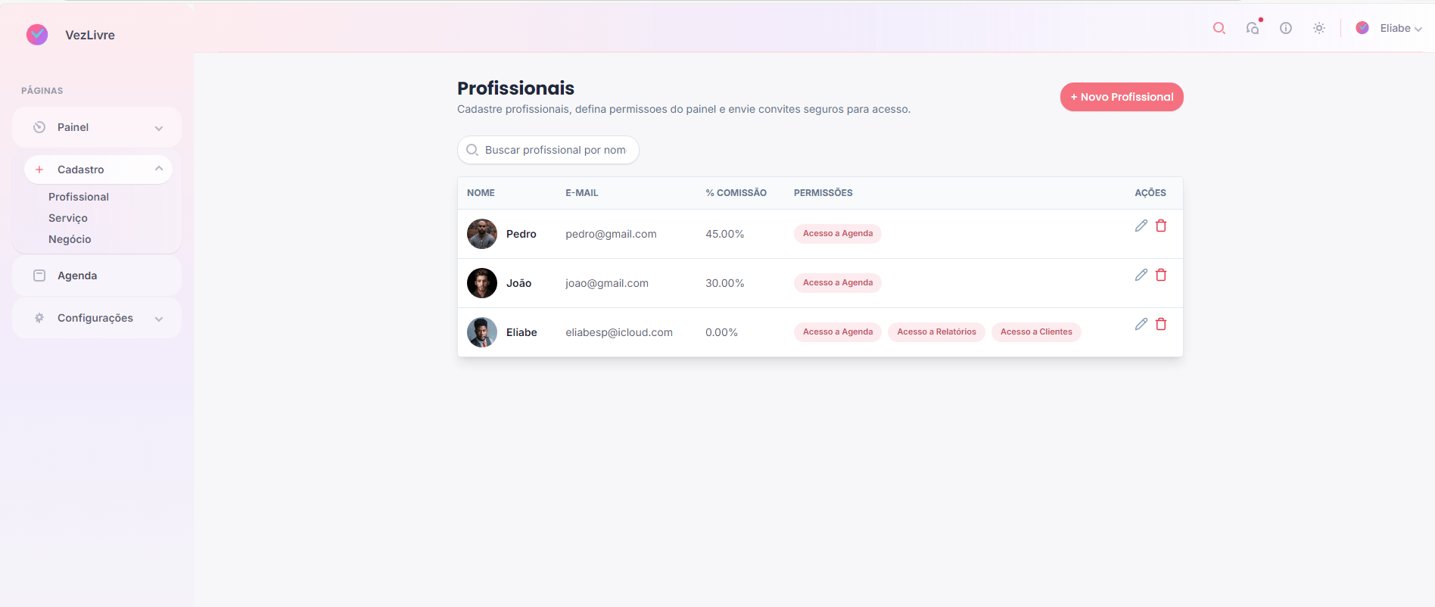
Task: Go to Negócio submenu item
Action: [70, 239]
